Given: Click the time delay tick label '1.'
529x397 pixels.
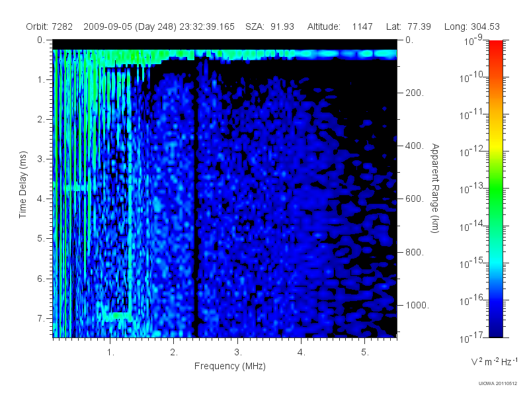Looking at the screenshot, I should 41,80.
